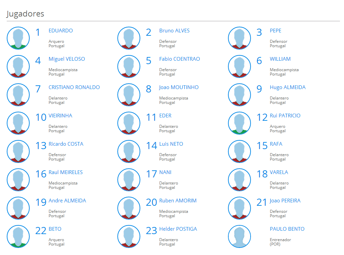Image resolution: width=344 pixels, height=255 pixels.
Task: Click CRISTIANO RONALDO's player avatar
Action: 18,95
